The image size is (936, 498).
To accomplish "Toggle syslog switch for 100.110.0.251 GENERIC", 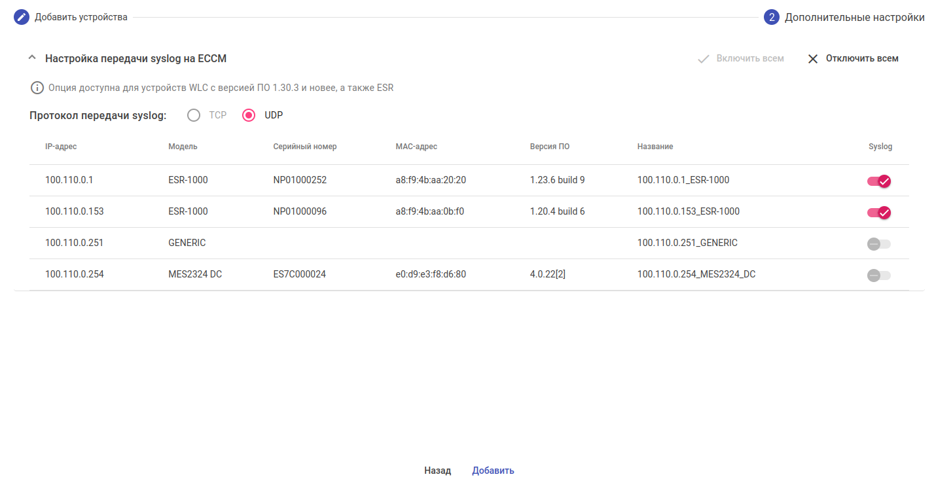I will coord(879,244).
